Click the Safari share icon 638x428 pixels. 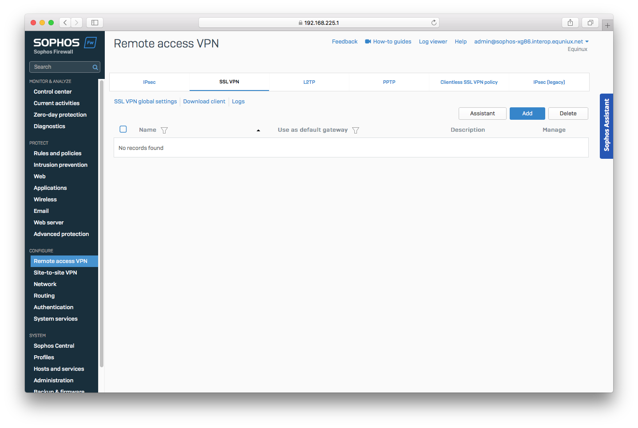click(570, 22)
